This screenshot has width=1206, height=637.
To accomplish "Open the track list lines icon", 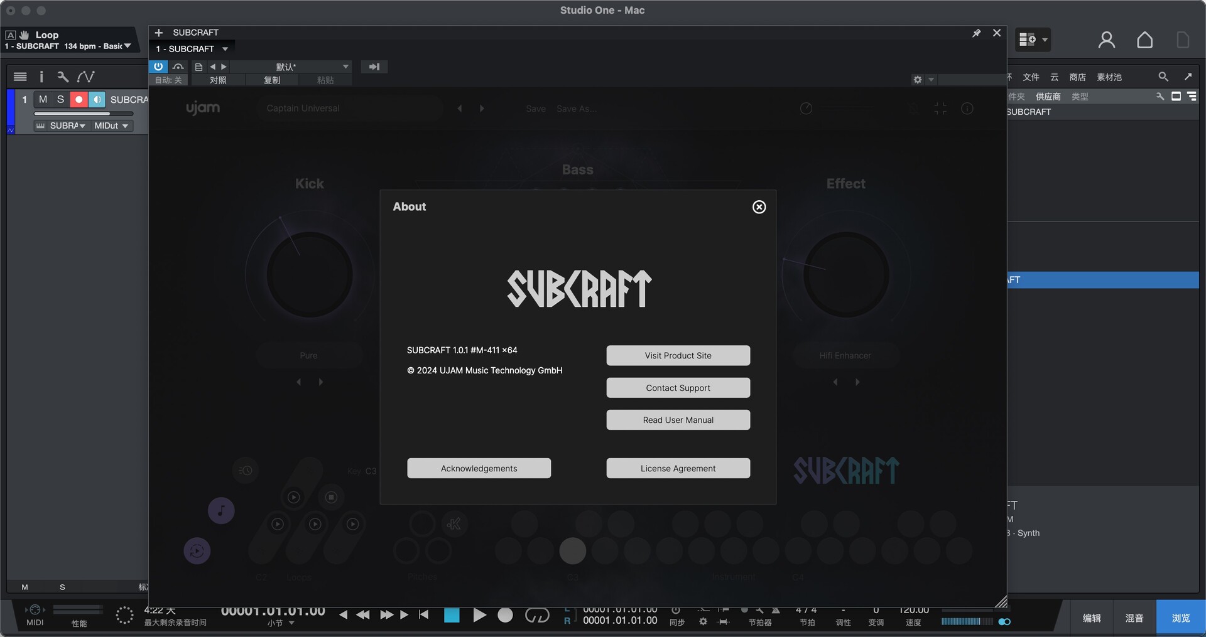I will [20, 77].
